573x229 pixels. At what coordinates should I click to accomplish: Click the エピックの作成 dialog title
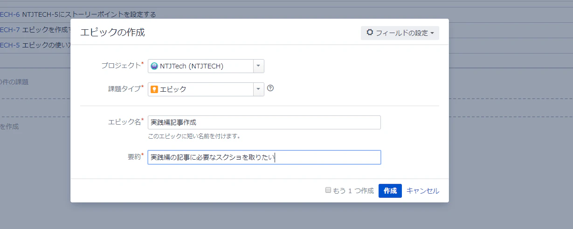tap(112, 33)
